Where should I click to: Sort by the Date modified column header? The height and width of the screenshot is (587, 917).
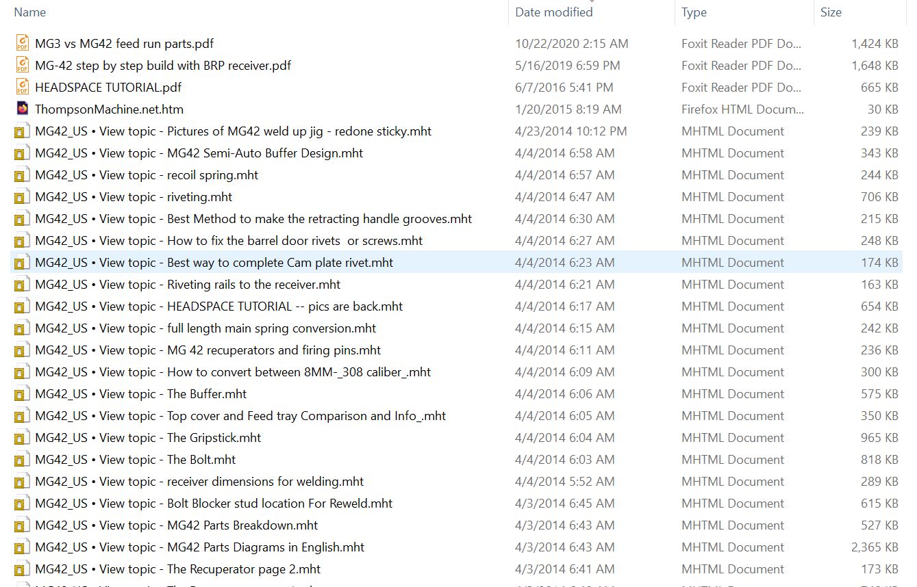click(554, 12)
